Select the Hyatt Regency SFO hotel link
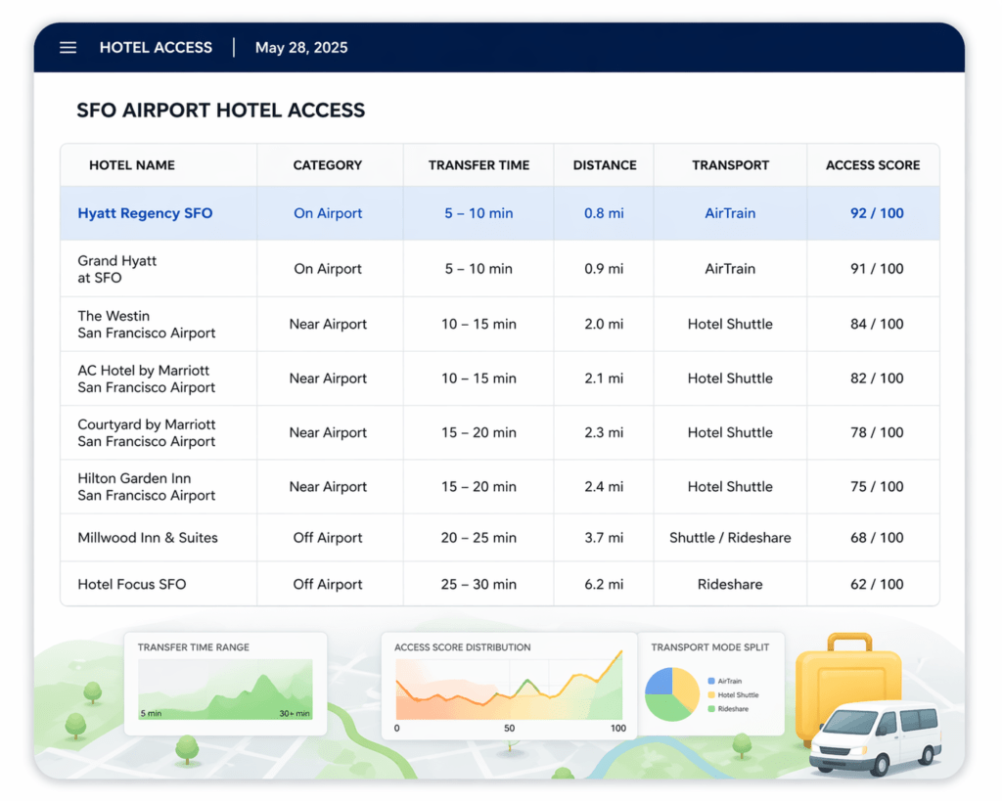Screen dimensions: 1002x801 coord(145,213)
